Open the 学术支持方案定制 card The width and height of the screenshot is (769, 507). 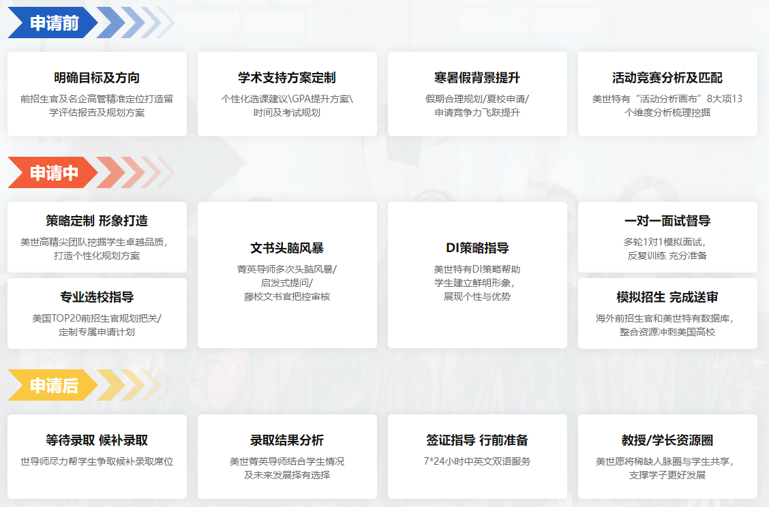tap(287, 94)
